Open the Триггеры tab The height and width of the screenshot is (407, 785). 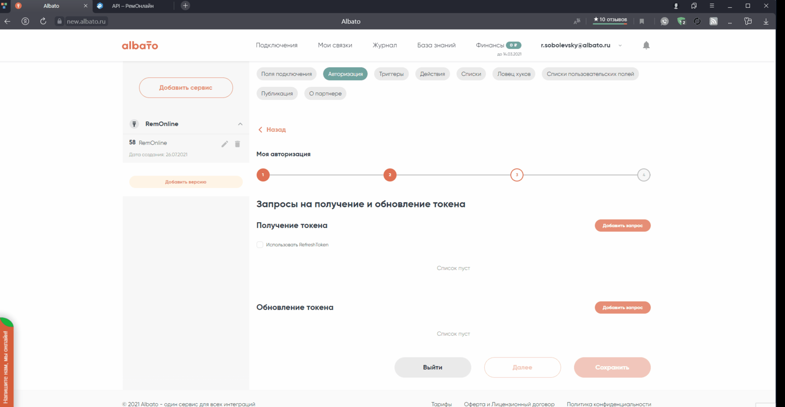(x=391, y=74)
